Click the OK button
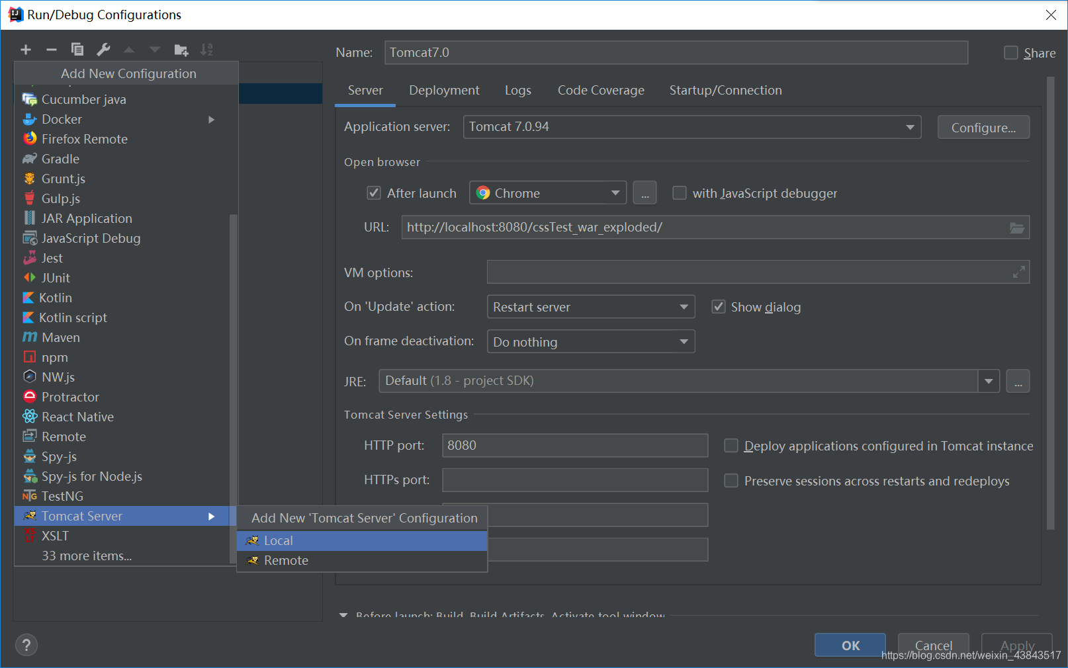This screenshot has width=1068, height=668. [x=850, y=645]
